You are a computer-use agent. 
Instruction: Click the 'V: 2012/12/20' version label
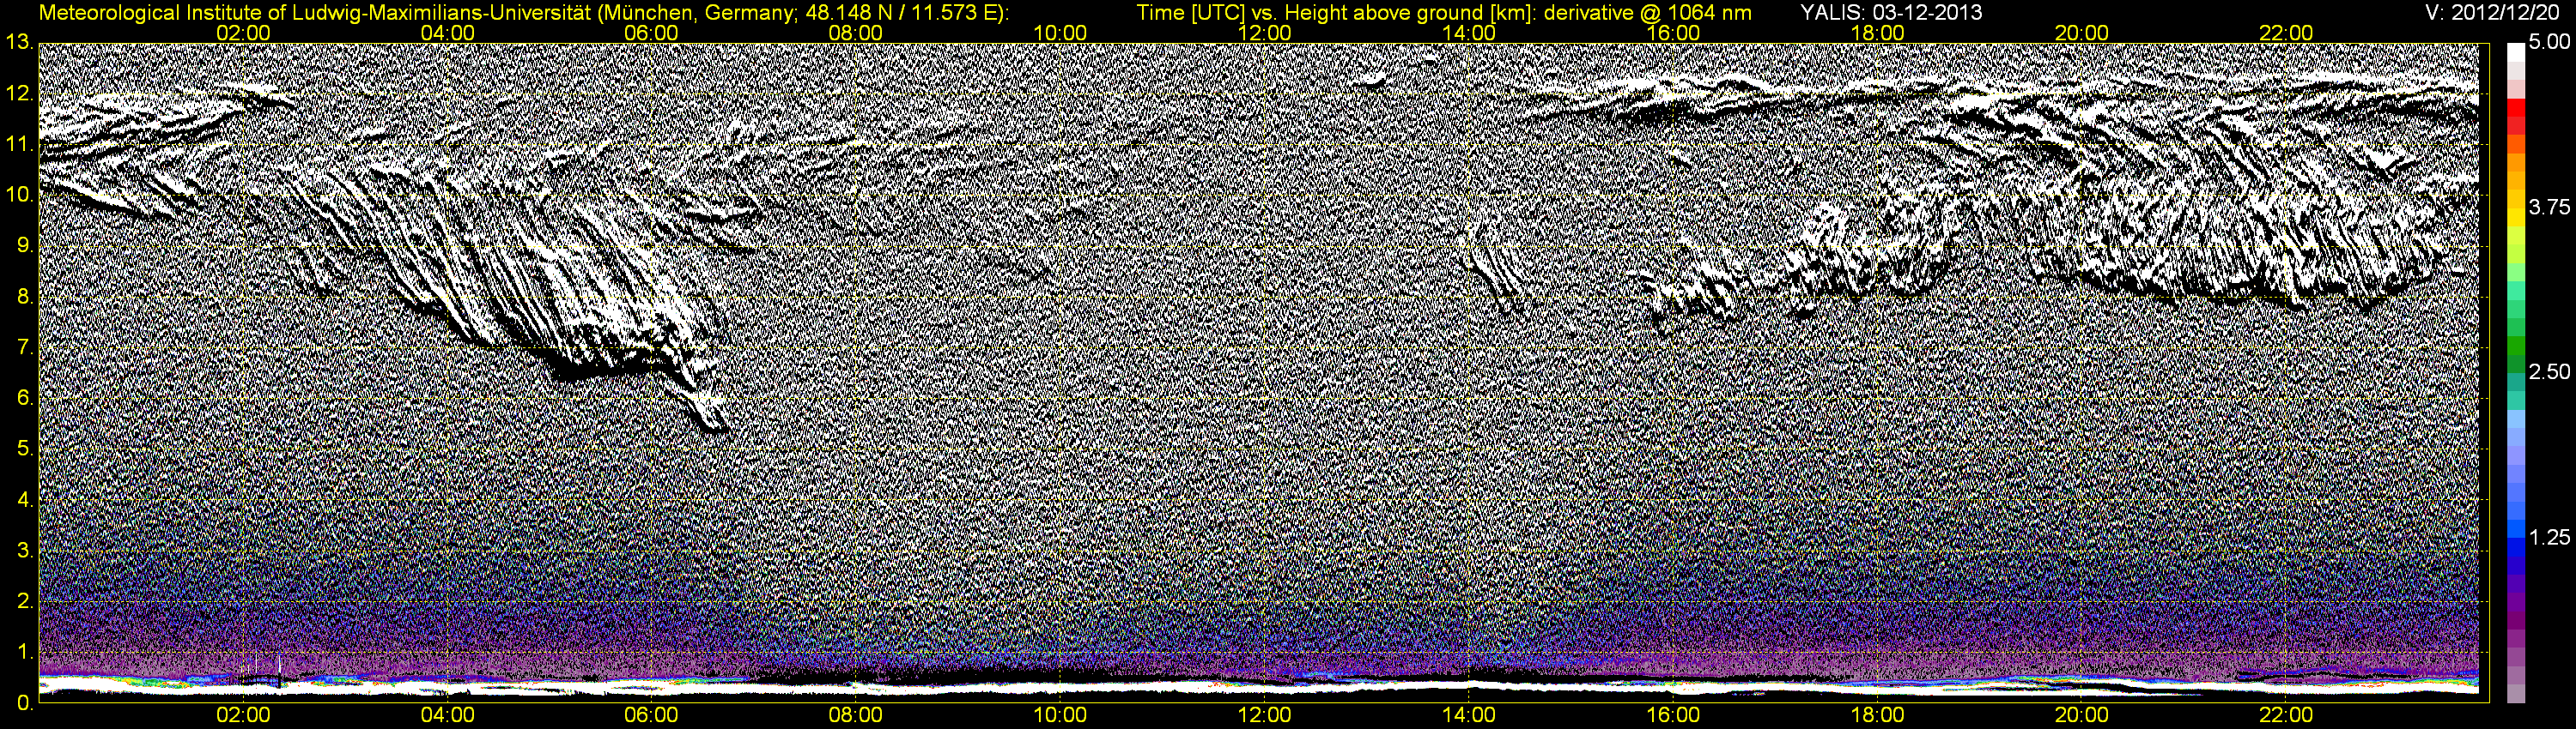(x=2493, y=13)
